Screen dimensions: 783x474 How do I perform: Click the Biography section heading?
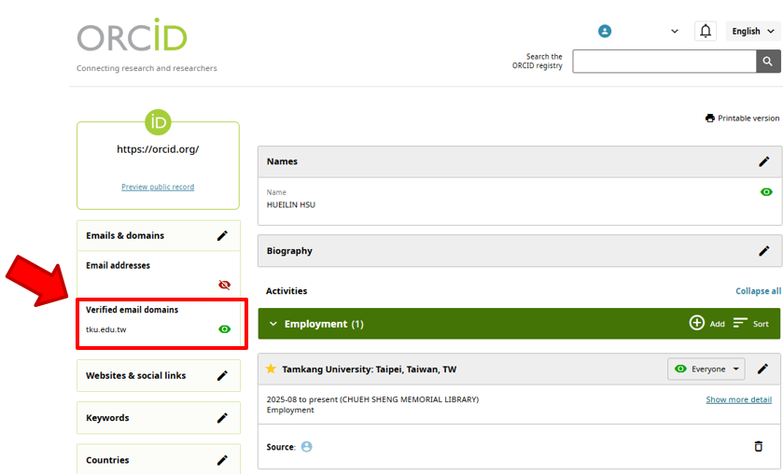tap(289, 251)
